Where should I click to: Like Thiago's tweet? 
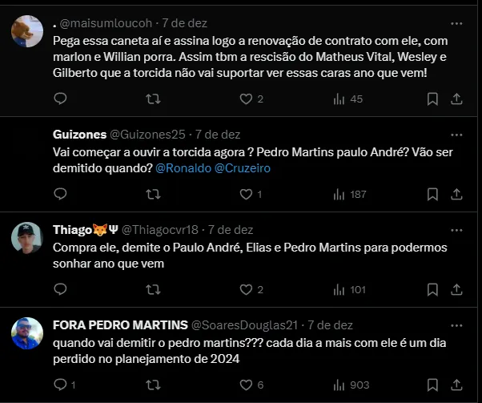[246, 289]
